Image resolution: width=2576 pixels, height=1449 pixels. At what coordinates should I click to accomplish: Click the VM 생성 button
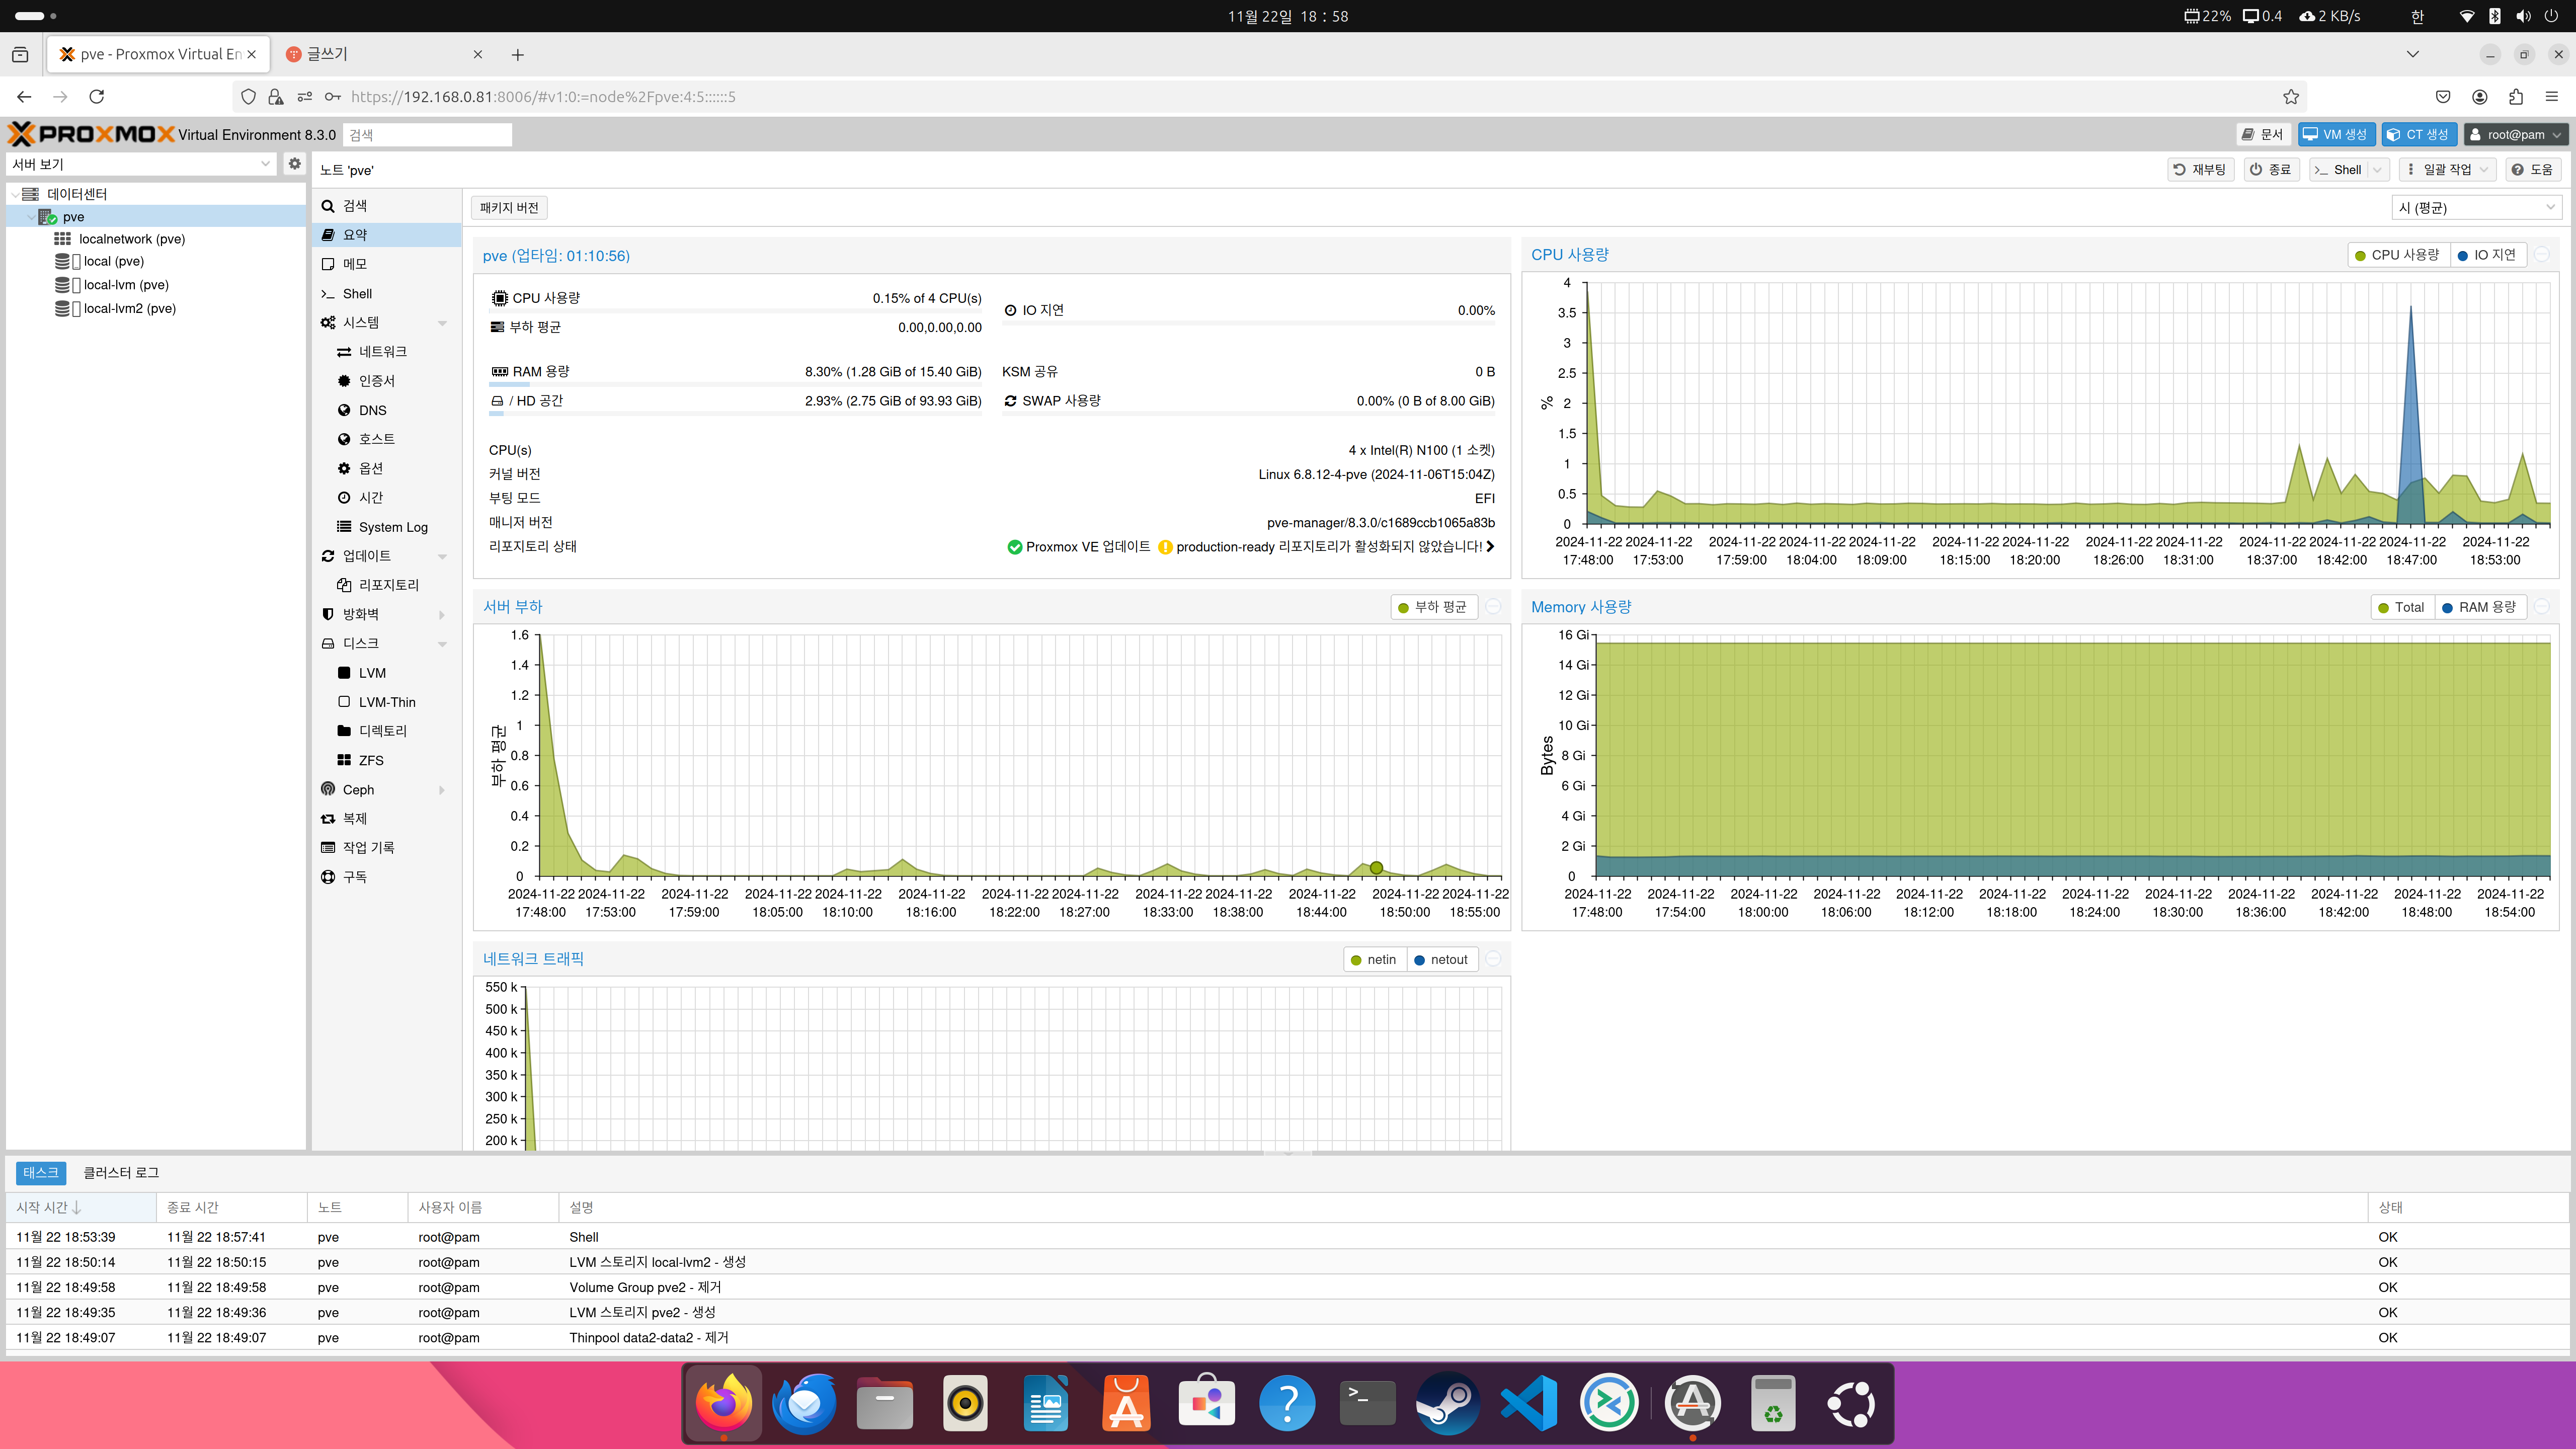(2336, 134)
